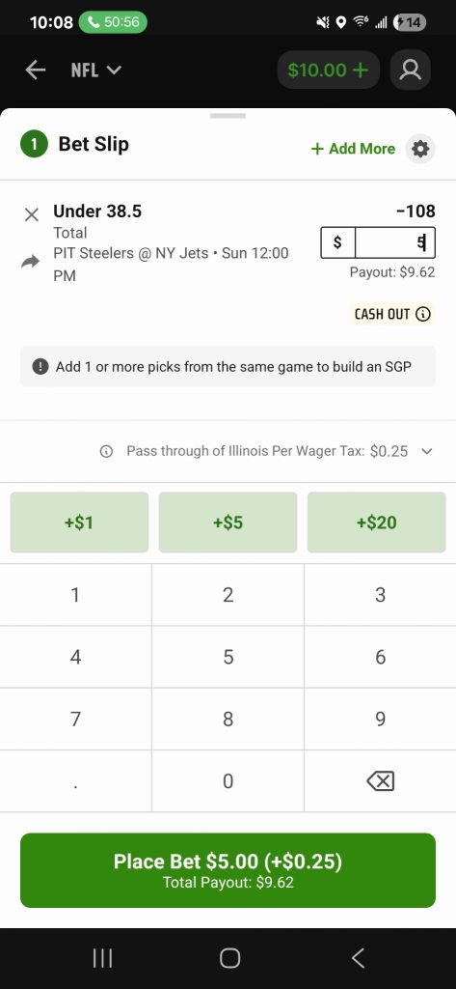Focus the wager amount input field
Image resolution: width=456 pixels, height=989 pixels.
point(378,242)
